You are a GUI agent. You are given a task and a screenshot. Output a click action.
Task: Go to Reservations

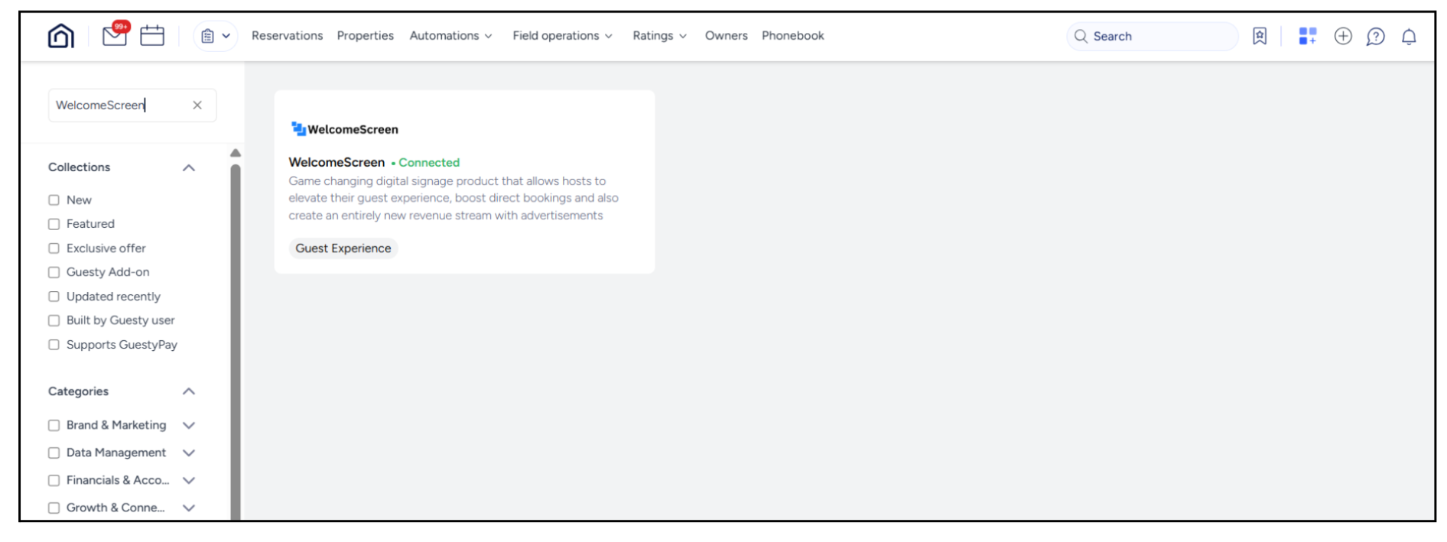(x=287, y=36)
